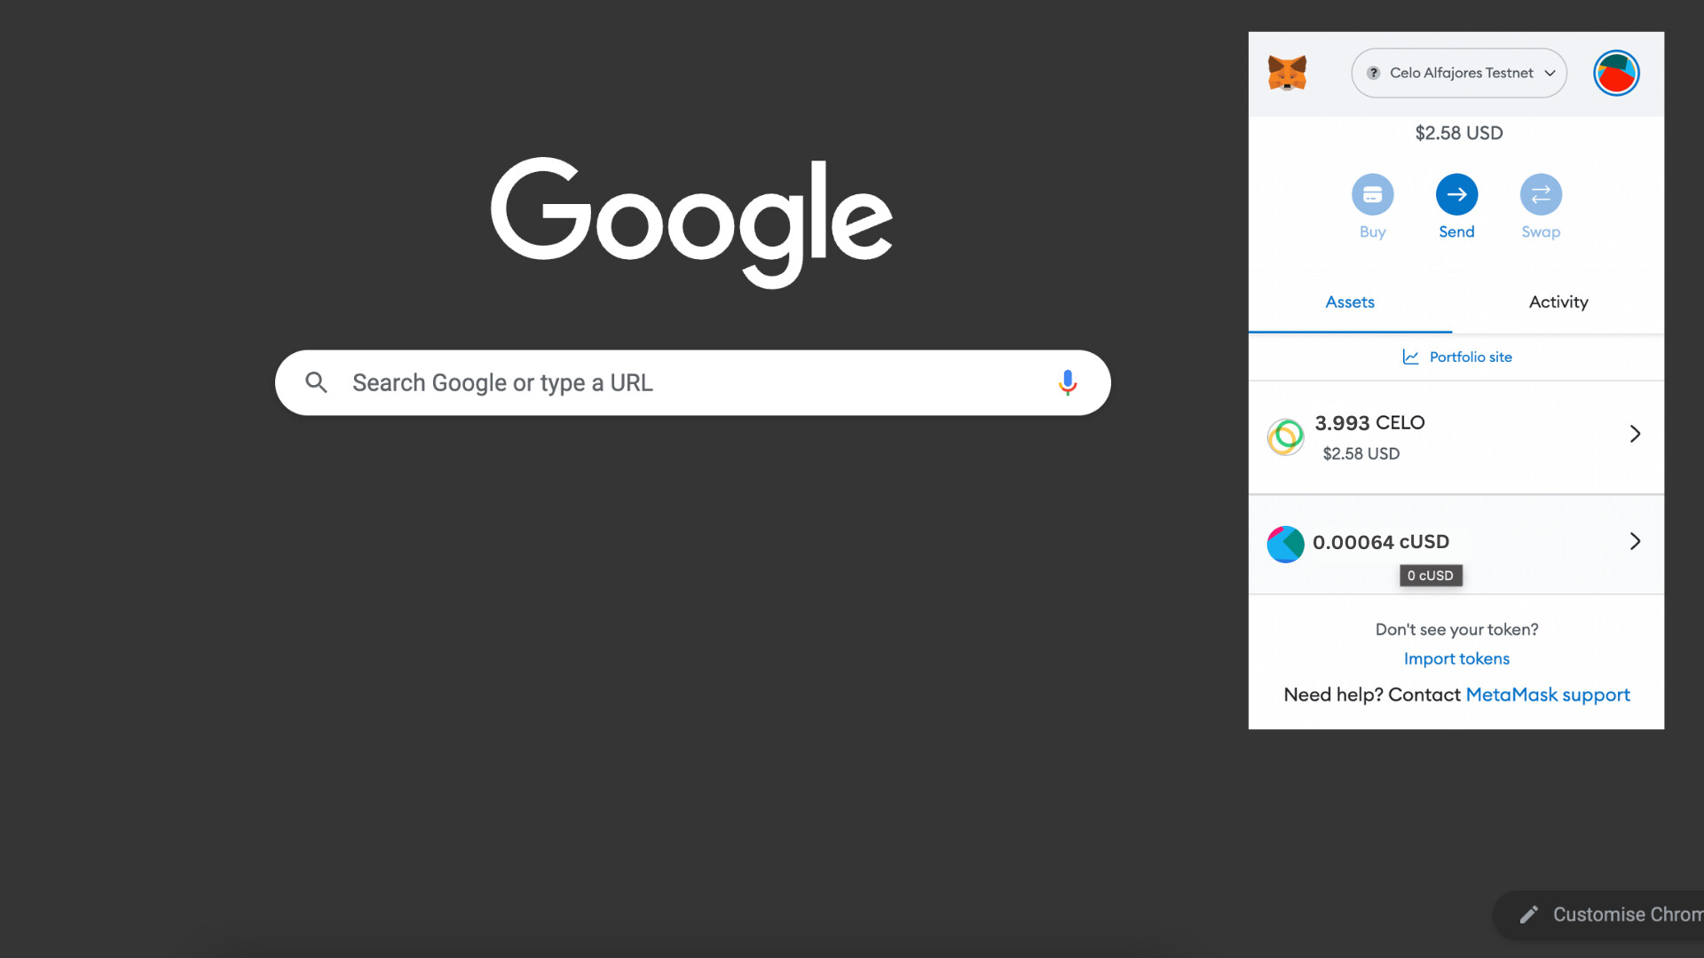Toggle the question mark network icon
1704x958 pixels.
pyautogui.click(x=1373, y=73)
